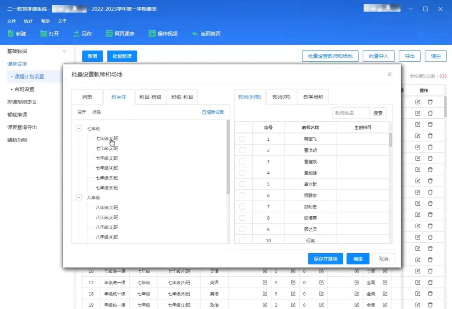The image size is (452, 309).
Task: Open the 统计 menu
Action: click(28, 21)
